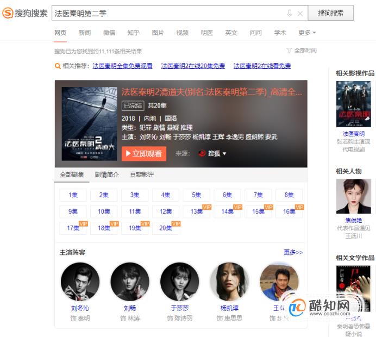376x337 pixels.
Task: Open episode 1集
Action: coord(73,195)
